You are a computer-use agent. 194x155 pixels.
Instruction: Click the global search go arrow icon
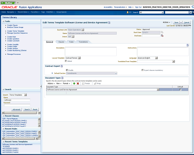(x=191, y=12)
